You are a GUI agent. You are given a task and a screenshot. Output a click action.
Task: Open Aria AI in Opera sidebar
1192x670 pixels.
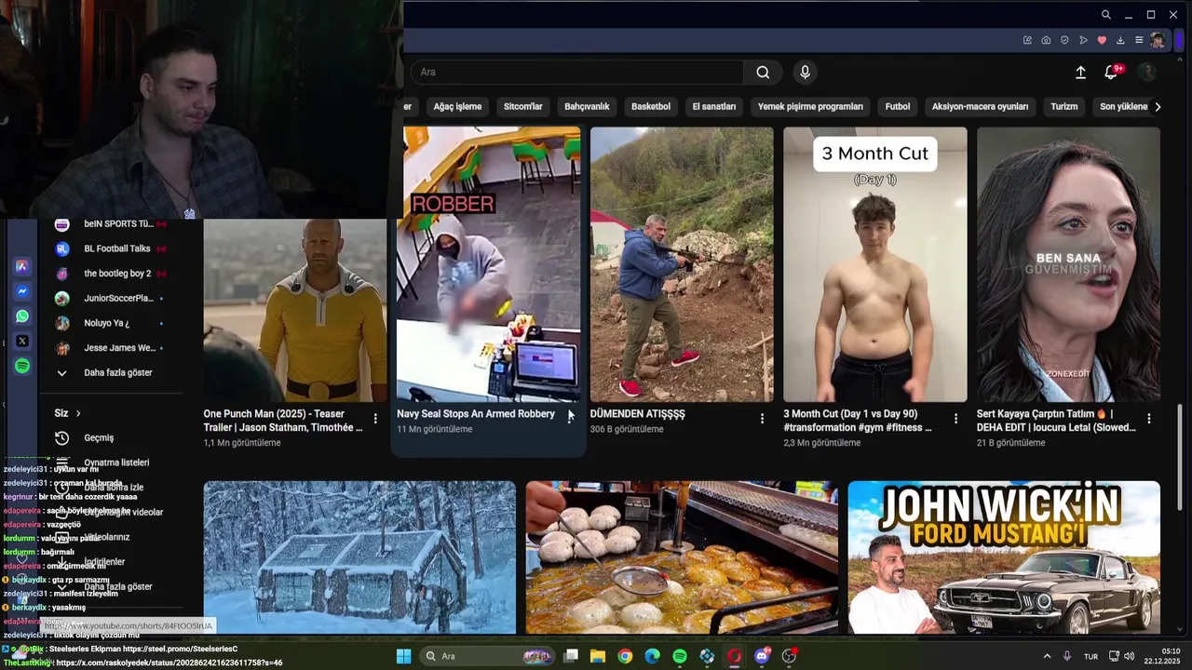tap(22, 266)
